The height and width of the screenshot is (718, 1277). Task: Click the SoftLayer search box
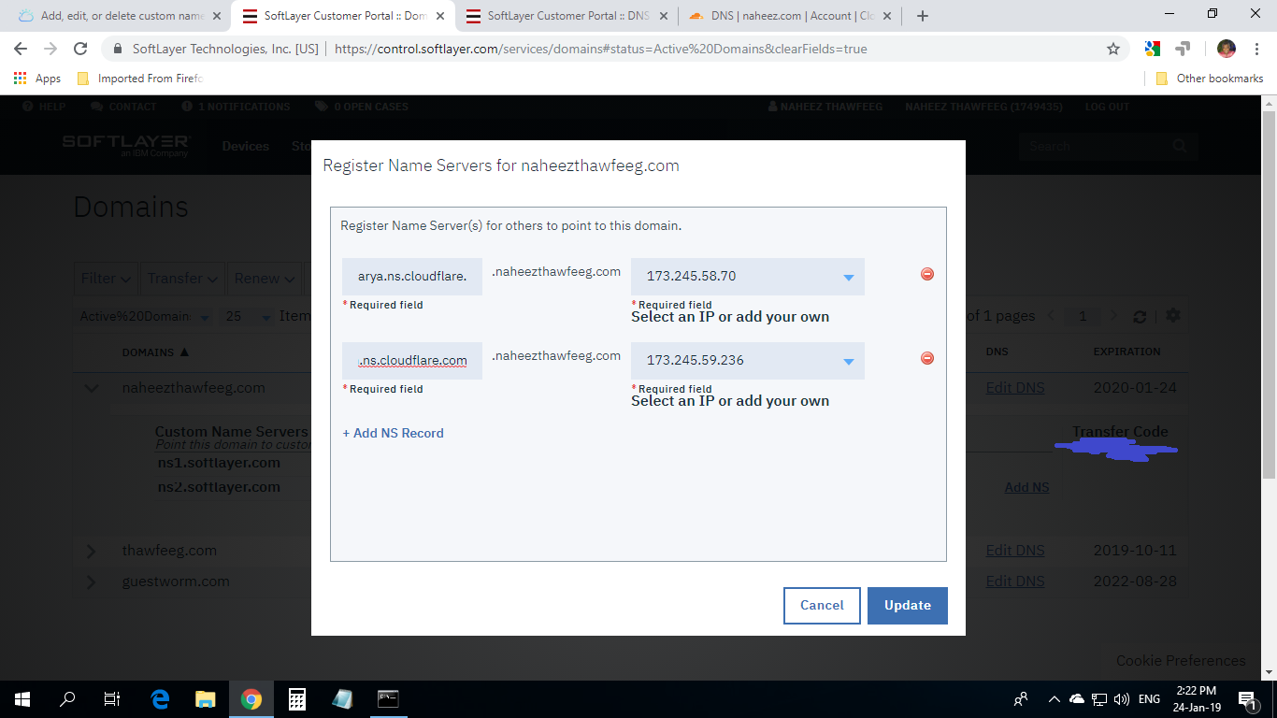pyautogui.click(x=1108, y=146)
